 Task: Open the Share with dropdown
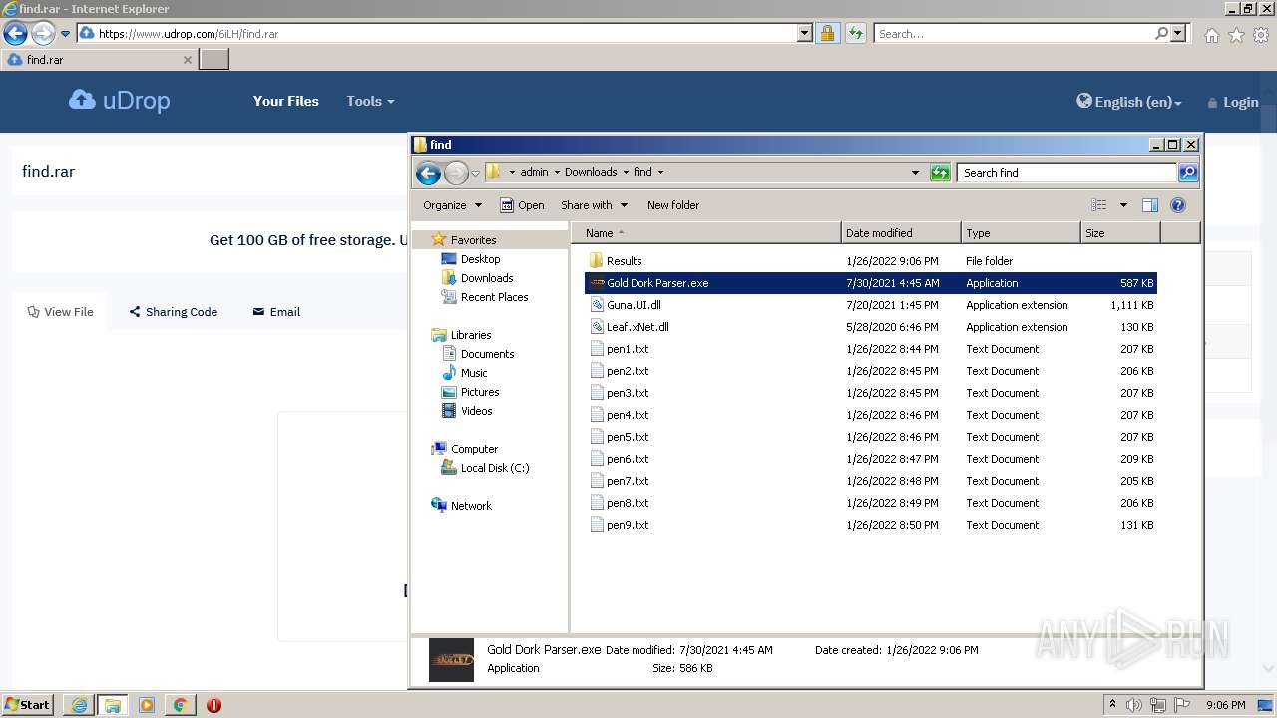(x=594, y=205)
